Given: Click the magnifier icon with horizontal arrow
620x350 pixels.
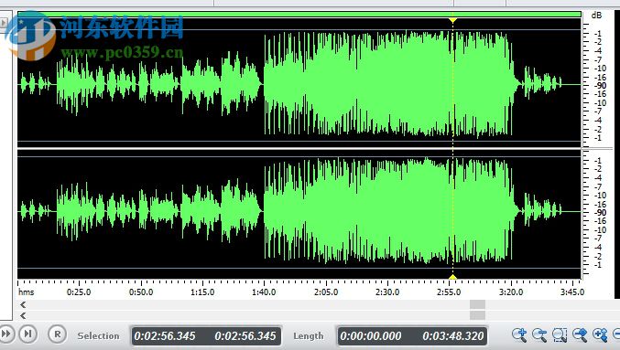Looking at the screenshot, I should [580, 335].
